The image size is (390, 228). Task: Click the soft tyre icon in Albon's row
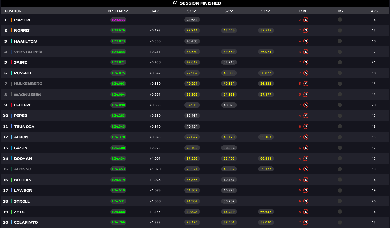pyautogui.click(x=306, y=137)
